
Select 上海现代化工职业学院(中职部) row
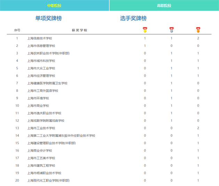tap(48, 180)
